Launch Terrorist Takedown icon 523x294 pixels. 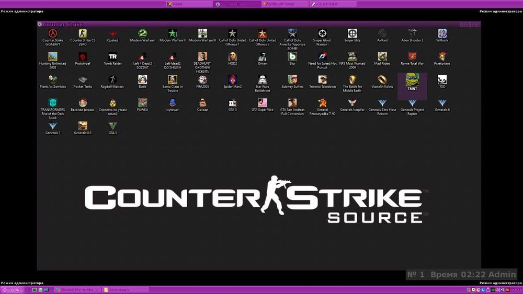(322, 80)
